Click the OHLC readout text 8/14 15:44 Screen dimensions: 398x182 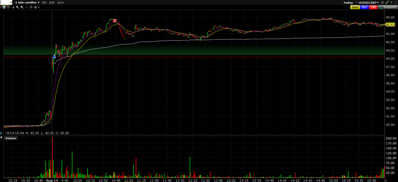[x=15, y=133]
